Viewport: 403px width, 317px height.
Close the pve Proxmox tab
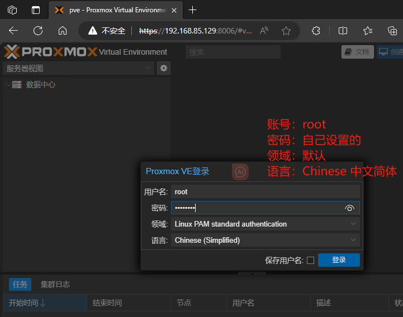coord(174,10)
